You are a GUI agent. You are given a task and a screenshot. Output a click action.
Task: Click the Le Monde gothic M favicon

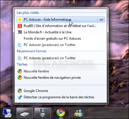[20, 32]
